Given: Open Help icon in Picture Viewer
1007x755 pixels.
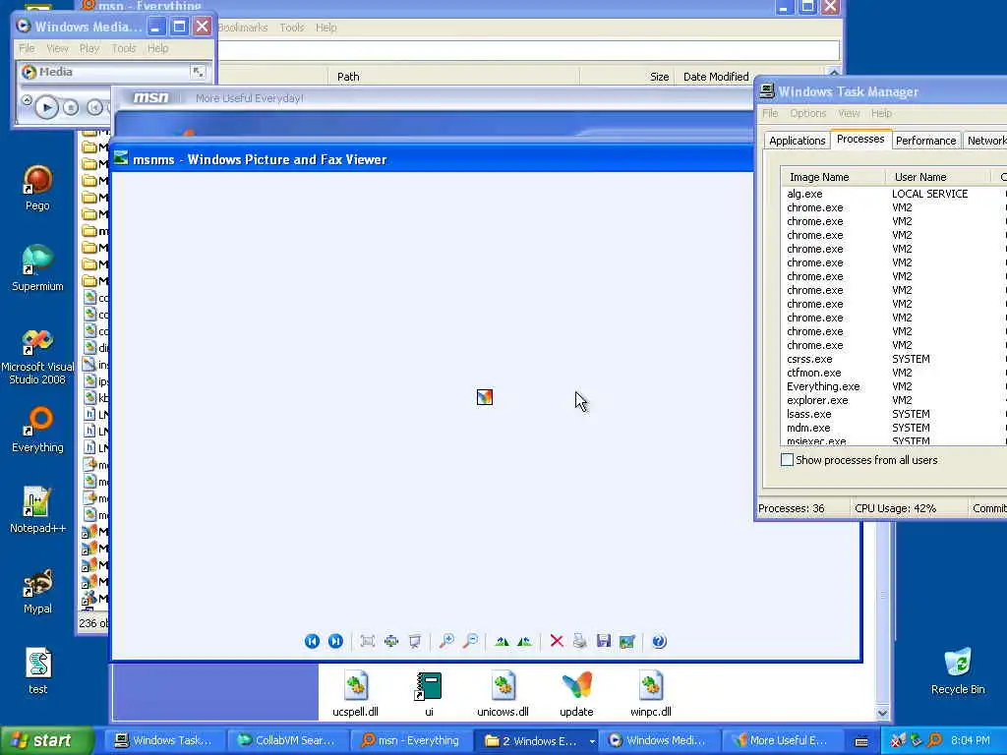Looking at the screenshot, I should 659,641.
